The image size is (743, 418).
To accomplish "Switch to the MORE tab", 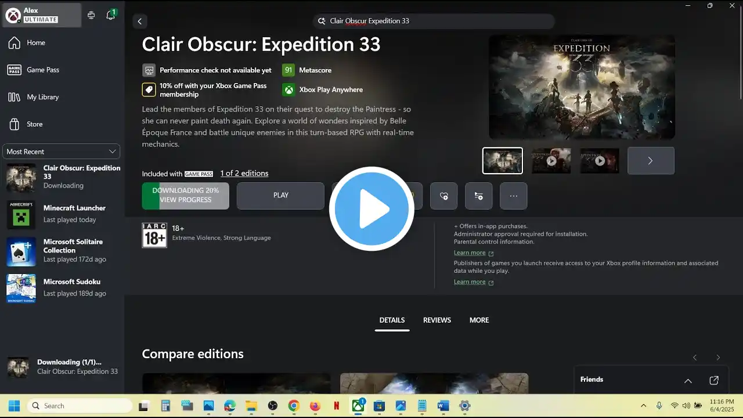I will pos(479,320).
